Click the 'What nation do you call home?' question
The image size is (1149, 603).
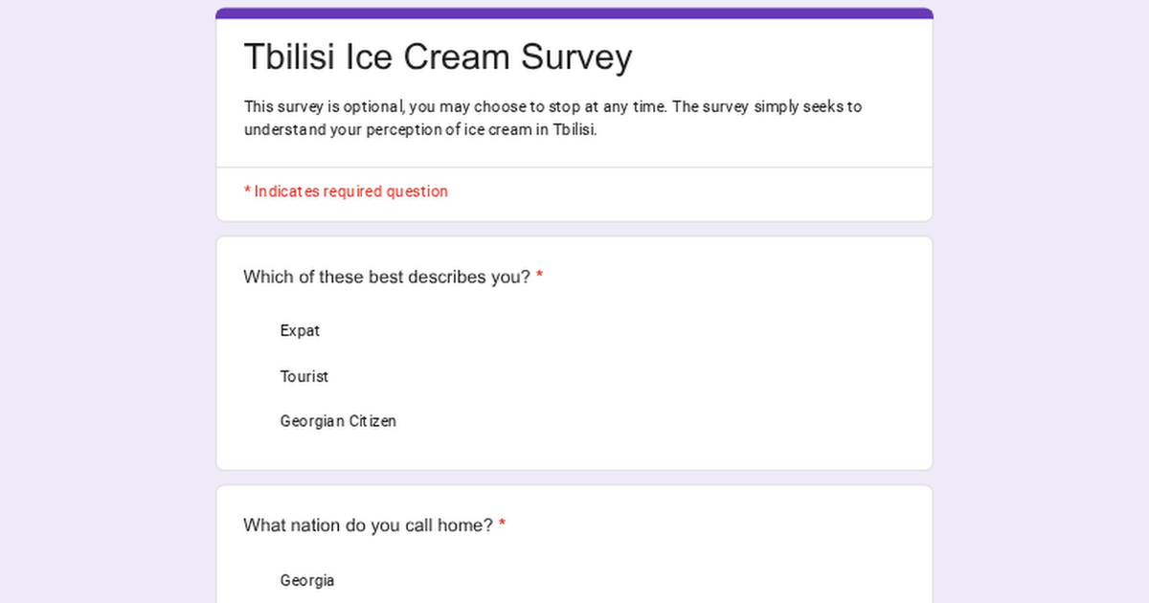368,525
